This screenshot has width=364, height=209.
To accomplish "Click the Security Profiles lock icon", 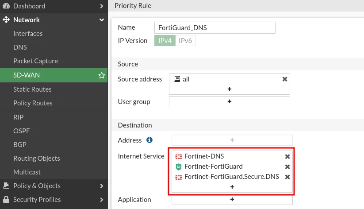I will 6,199.
